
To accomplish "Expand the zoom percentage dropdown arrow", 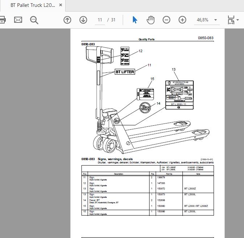I will tap(215, 20).
